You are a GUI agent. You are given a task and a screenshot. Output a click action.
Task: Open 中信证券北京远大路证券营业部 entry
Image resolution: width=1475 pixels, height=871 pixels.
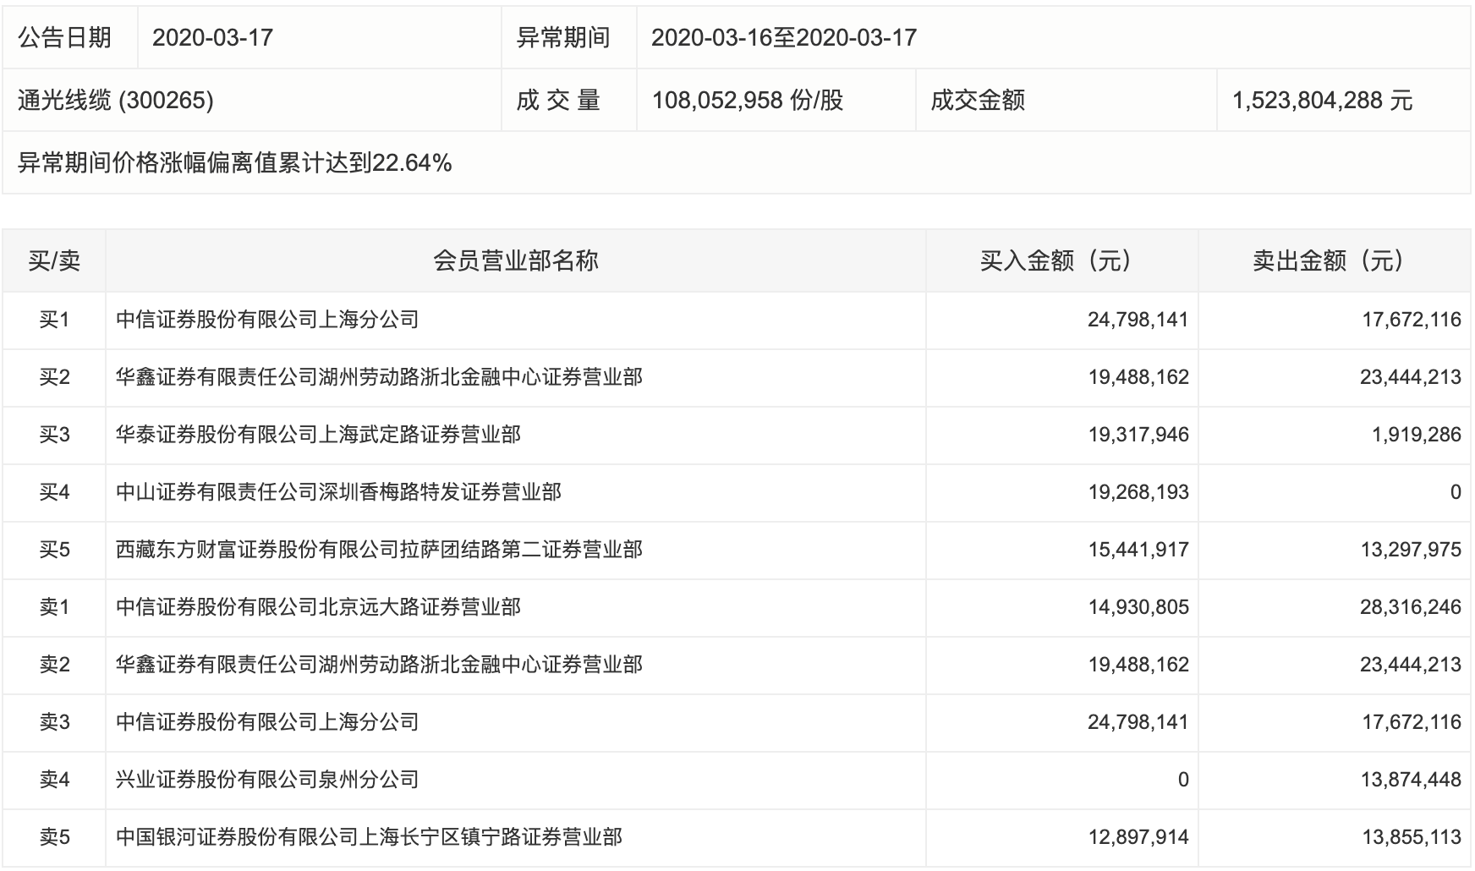click(318, 607)
